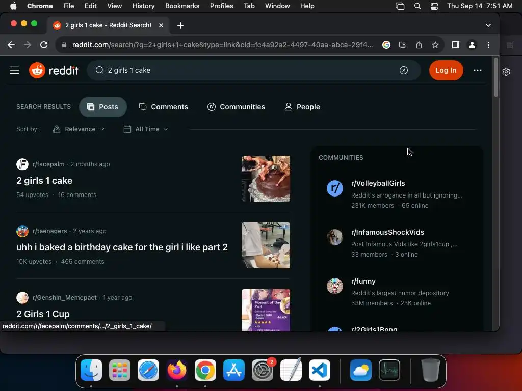Open the post titled 2 girls 1 cake

44,181
